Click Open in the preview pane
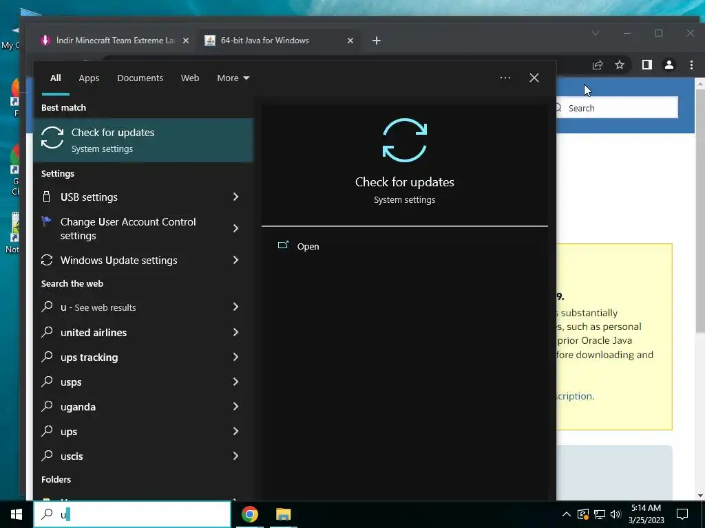This screenshot has width=705, height=528. (308, 247)
